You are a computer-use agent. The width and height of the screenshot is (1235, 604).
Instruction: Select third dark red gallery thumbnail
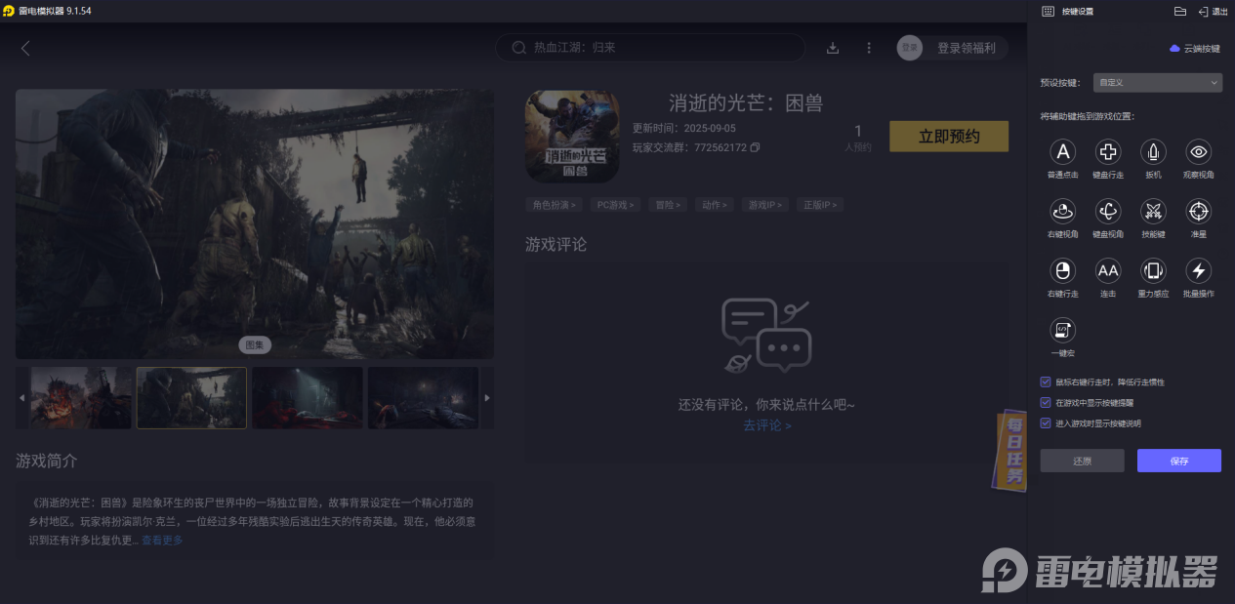coord(308,398)
